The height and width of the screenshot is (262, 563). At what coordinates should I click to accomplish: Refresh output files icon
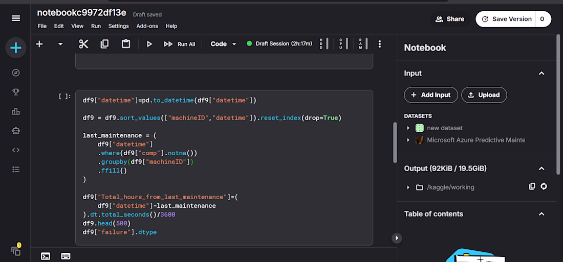tap(544, 186)
